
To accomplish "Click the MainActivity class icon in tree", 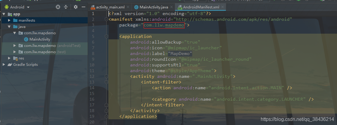I will point(26,39).
